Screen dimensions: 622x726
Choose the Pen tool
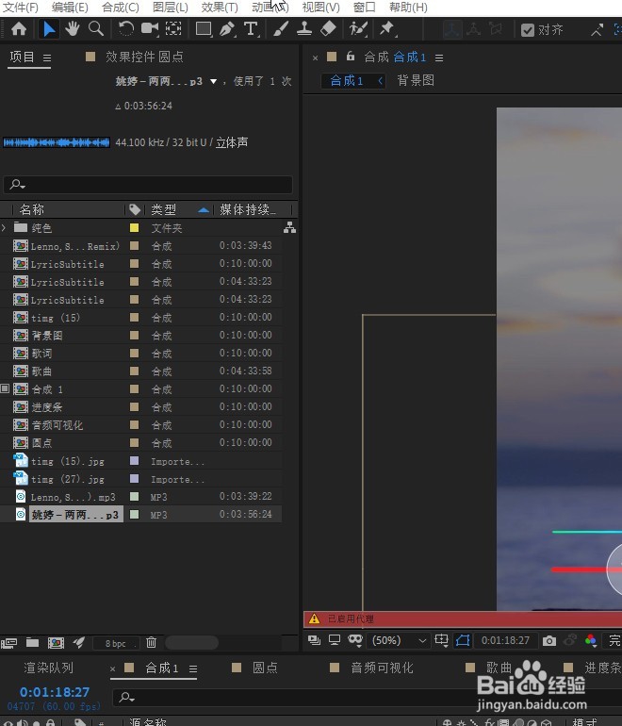227,29
